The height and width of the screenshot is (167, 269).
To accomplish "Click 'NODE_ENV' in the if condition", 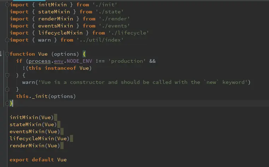I will tap(79, 61).
